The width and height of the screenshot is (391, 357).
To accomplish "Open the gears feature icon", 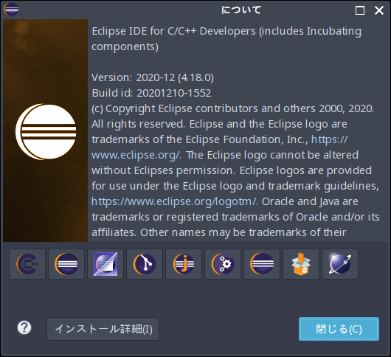I will (223, 264).
